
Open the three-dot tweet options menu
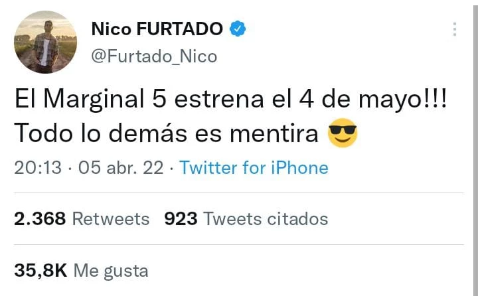[x=454, y=29]
